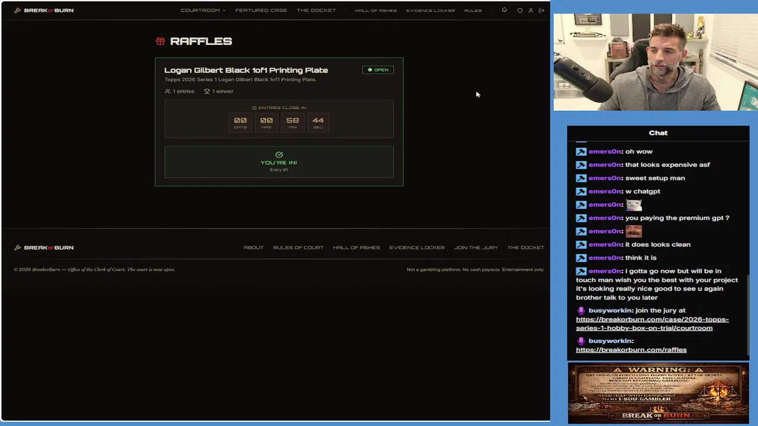Click the You're In entry box
Screen dimensions: 758x426
click(x=279, y=162)
